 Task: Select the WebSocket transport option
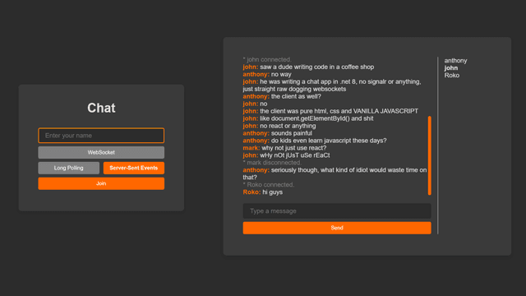[x=101, y=152]
